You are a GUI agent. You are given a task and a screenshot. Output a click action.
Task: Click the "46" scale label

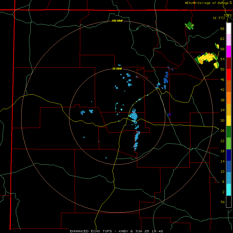coord(222,79)
